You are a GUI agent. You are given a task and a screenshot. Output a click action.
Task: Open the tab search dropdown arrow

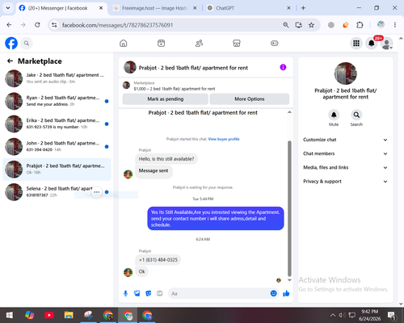pos(8,8)
